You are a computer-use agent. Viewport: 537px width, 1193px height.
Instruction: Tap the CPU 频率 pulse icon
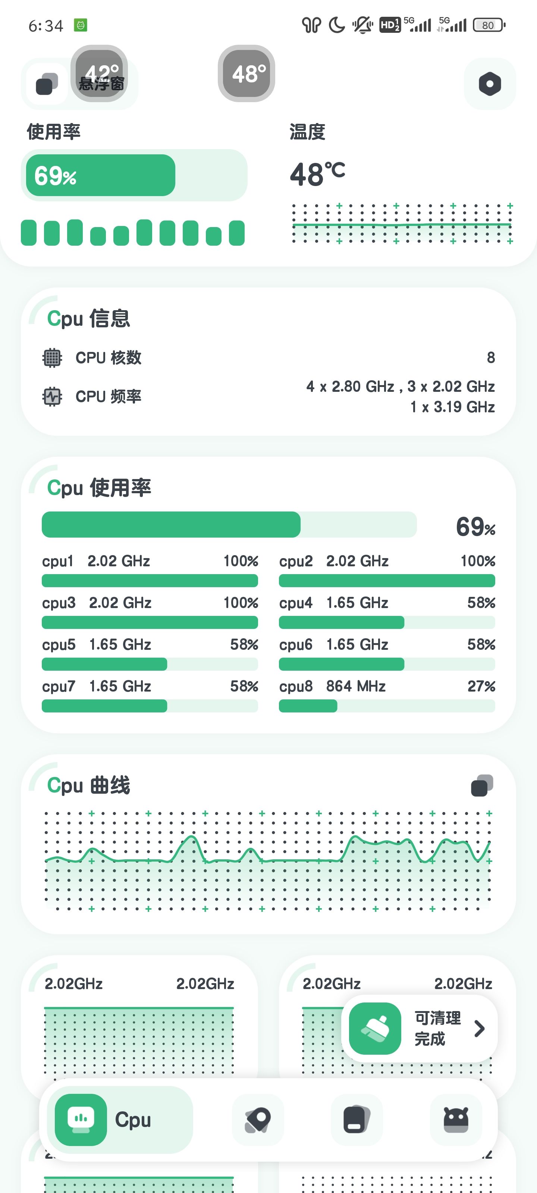coord(52,396)
